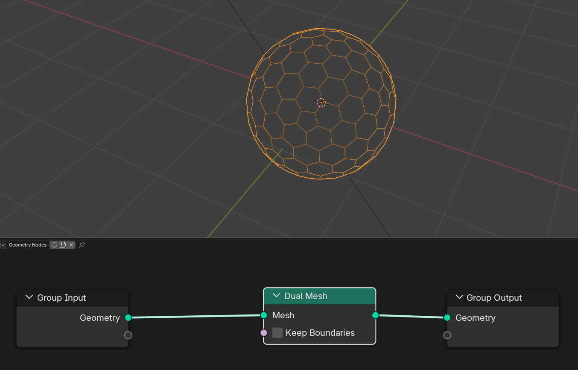Enable the Keep Boundaries checkbox

277,333
